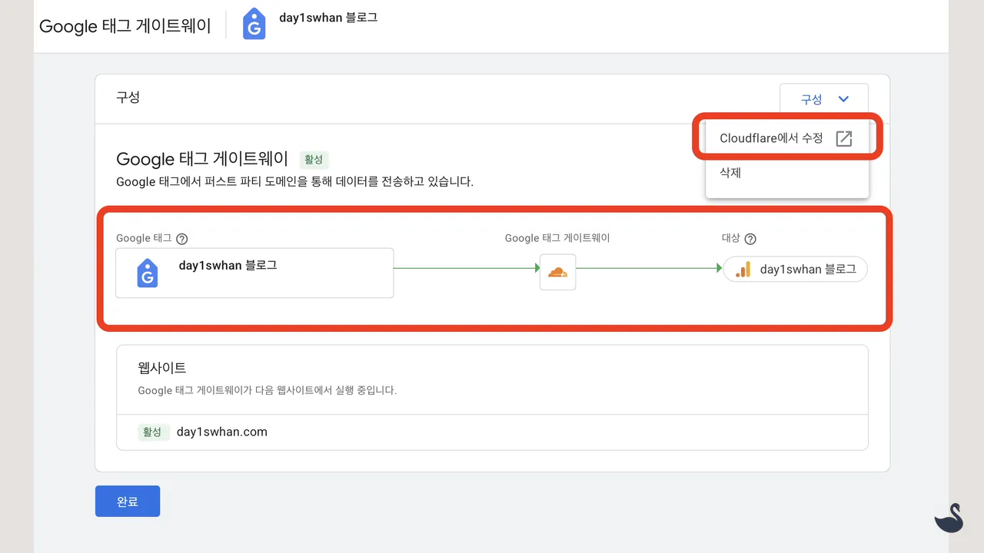Open the 구성 dropdown button
The width and height of the screenshot is (984, 553).
tap(823, 99)
